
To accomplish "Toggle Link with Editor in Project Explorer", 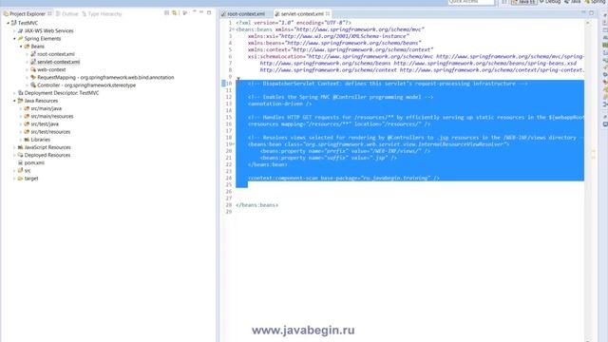I will click(175, 12).
